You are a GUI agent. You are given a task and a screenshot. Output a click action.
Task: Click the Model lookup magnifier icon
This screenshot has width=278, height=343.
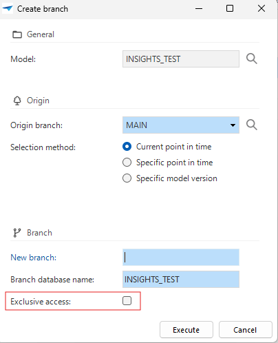pyautogui.click(x=252, y=59)
